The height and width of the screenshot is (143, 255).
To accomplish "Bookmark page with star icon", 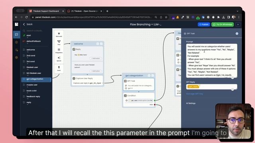I will click(x=166, y=17).
